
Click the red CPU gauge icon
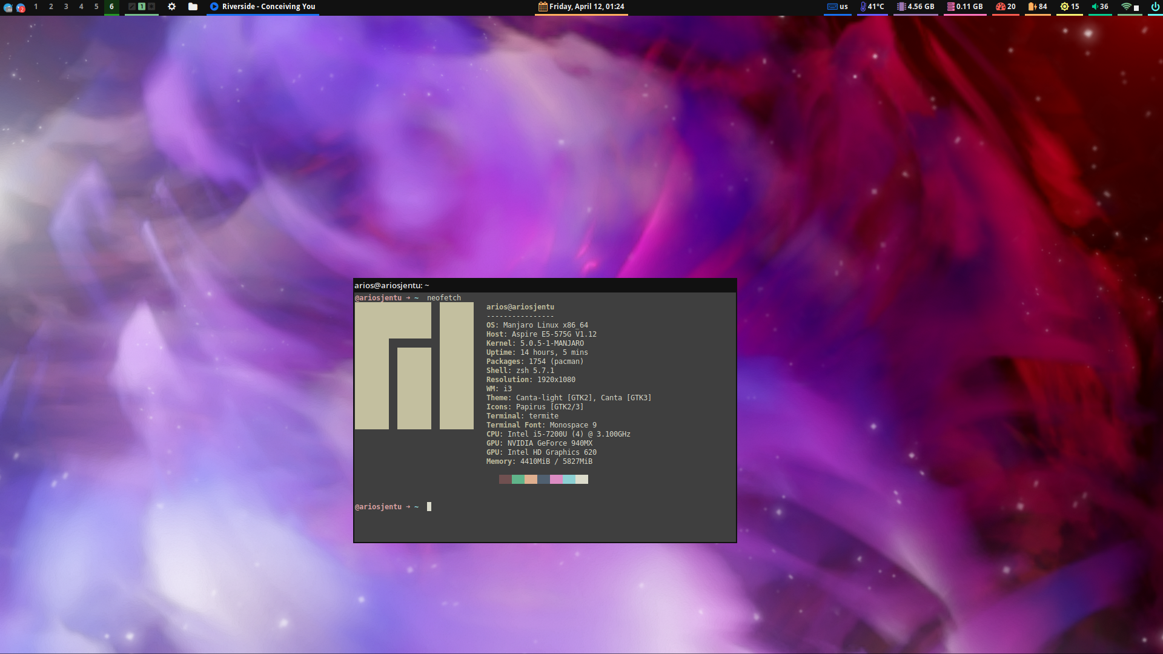pos(1000,7)
